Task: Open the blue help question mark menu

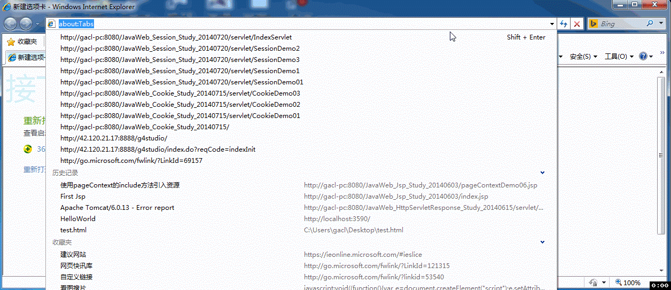Action: (646, 57)
